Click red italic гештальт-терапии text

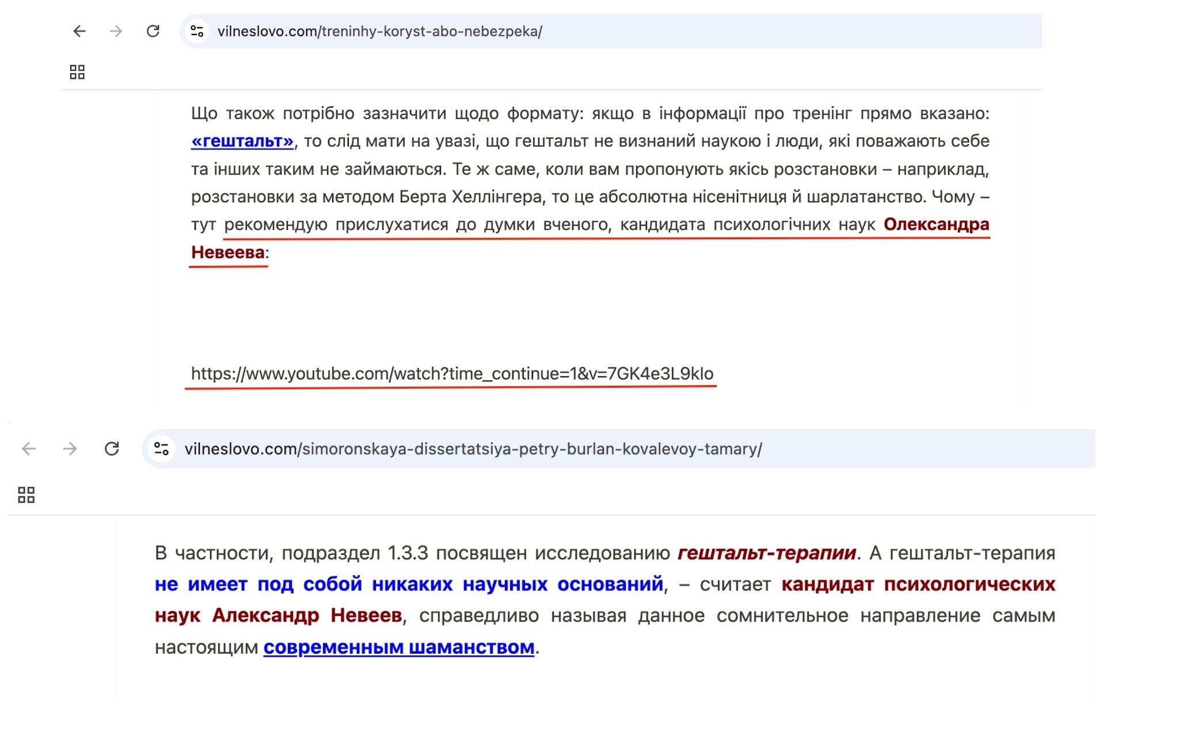click(767, 553)
